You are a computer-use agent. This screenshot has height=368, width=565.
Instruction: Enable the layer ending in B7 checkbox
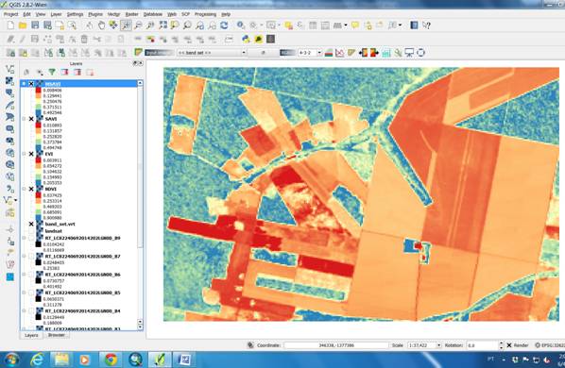coord(31,257)
